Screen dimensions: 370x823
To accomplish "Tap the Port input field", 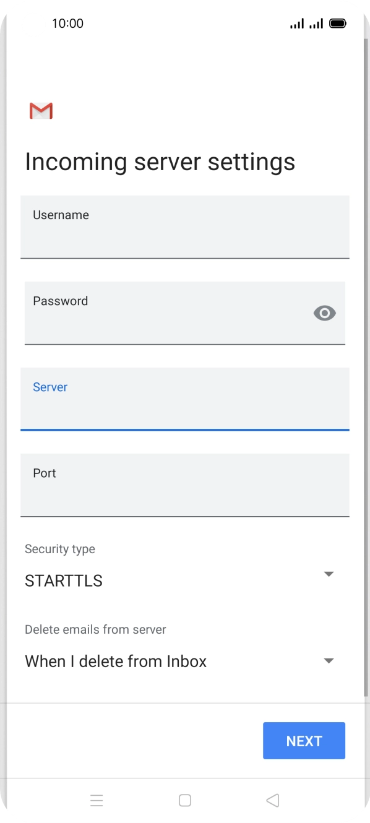I will pyautogui.click(x=184, y=485).
